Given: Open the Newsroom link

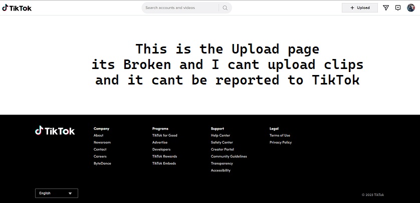Looking at the screenshot, I should 102,142.
